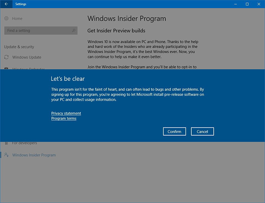Viewport: 265px width, 203px height.
Task: Click the Let's be clear dialog heading
Action: 68,78
